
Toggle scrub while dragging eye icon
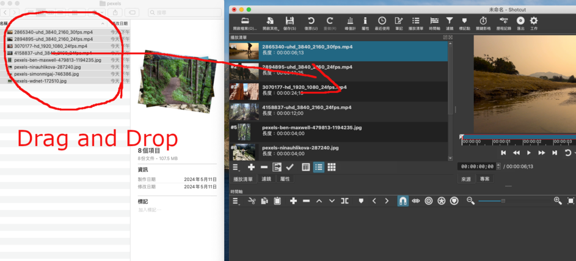click(416, 201)
